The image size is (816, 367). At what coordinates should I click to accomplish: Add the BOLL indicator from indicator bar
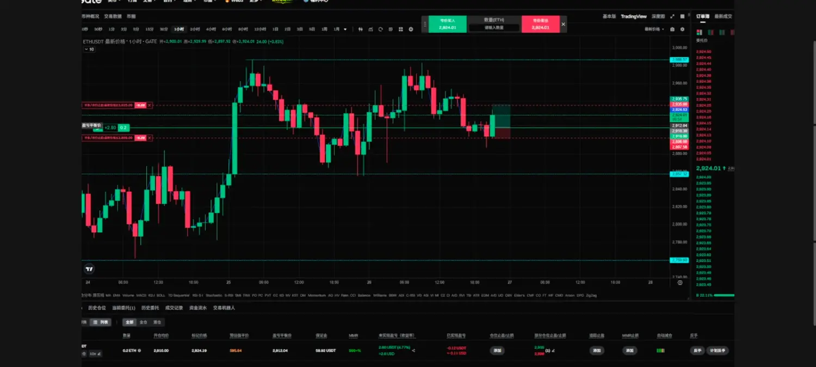[x=160, y=295]
